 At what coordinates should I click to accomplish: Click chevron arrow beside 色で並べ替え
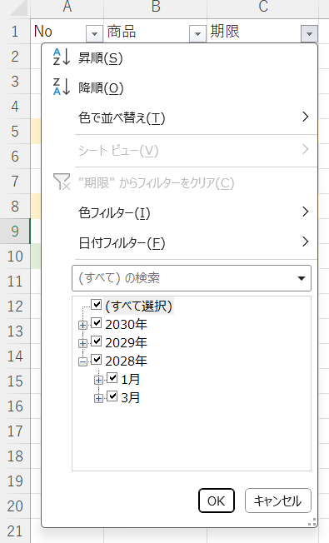point(305,117)
